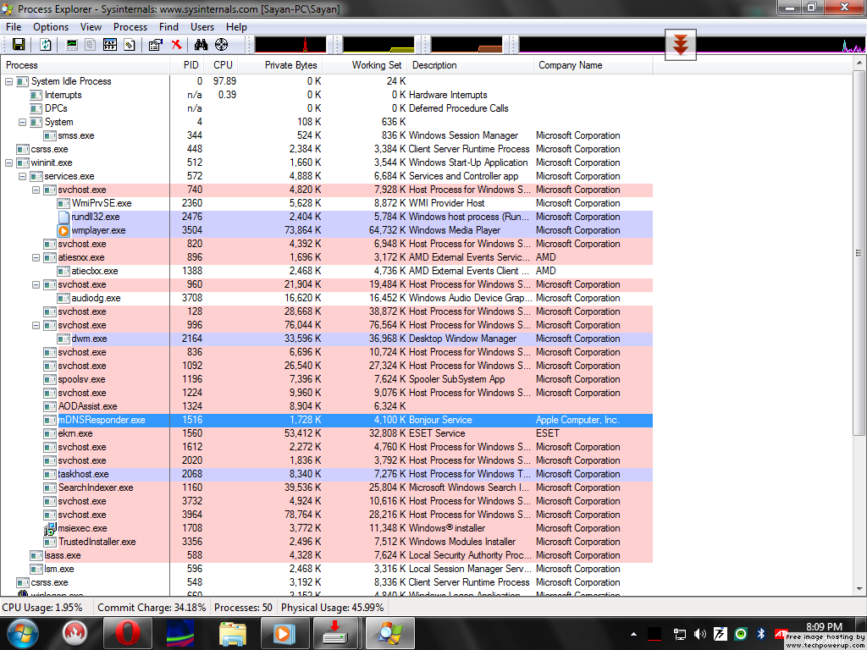867x650 pixels.
Task: Click the Windows Start orb
Action: coord(23,633)
